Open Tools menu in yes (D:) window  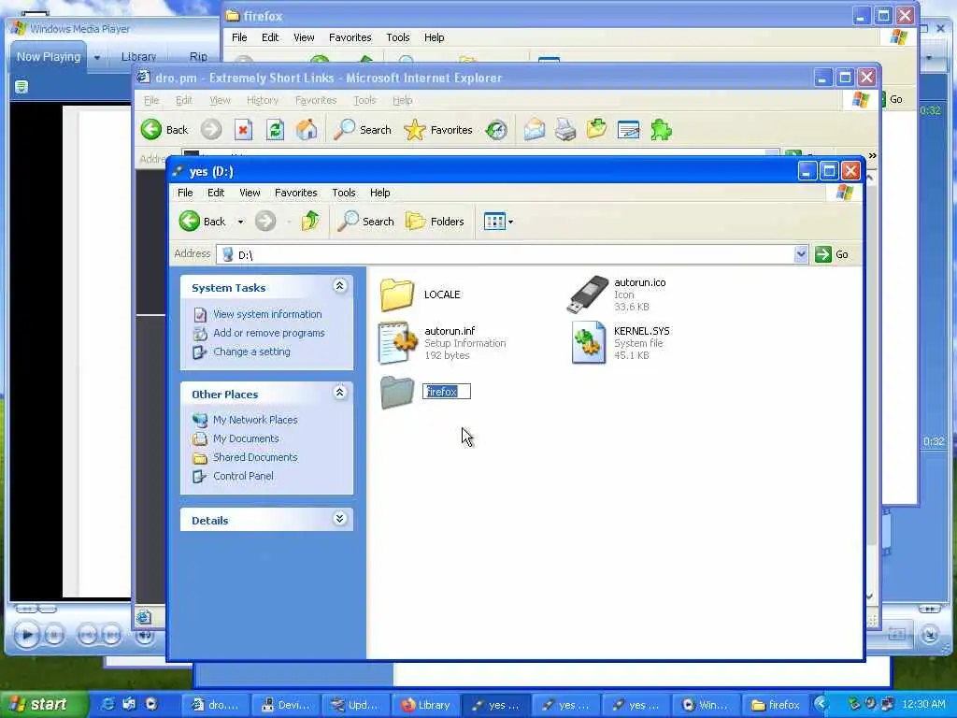pyautogui.click(x=344, y=193)
